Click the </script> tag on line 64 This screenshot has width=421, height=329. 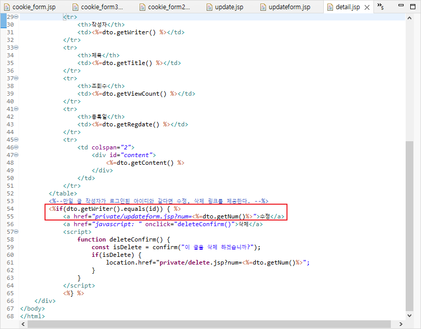pos(79,286)
